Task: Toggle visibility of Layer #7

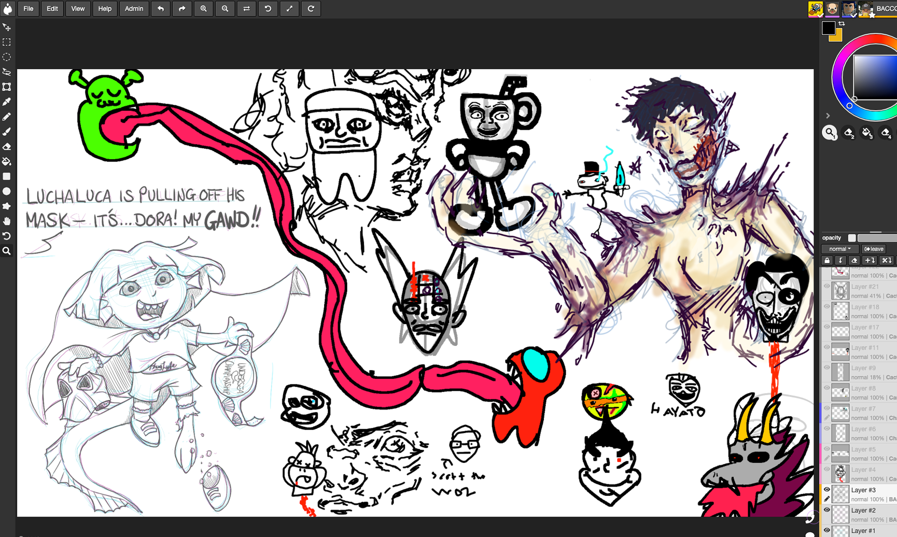Action: pos(827,409)
